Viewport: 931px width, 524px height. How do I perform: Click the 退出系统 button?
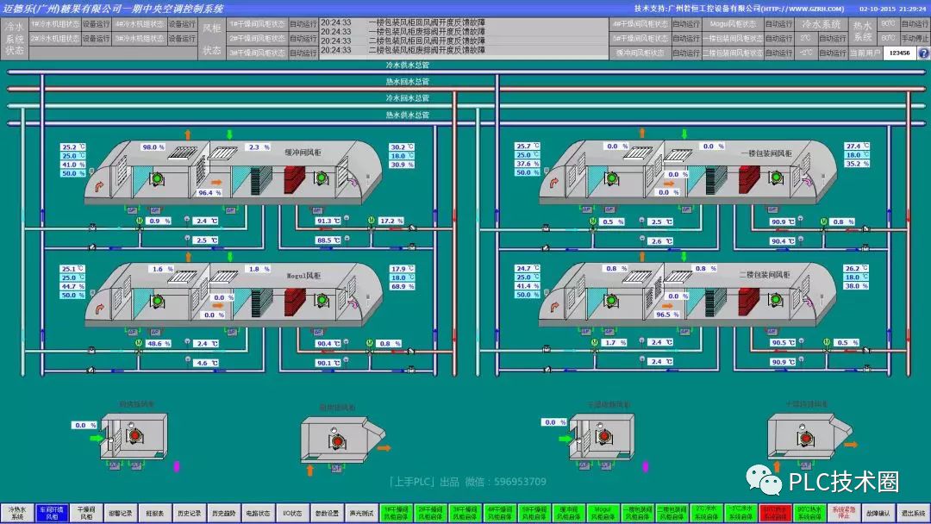pos(914,513)
